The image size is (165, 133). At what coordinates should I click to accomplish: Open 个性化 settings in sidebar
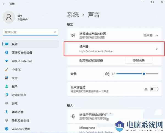(31, 70)
